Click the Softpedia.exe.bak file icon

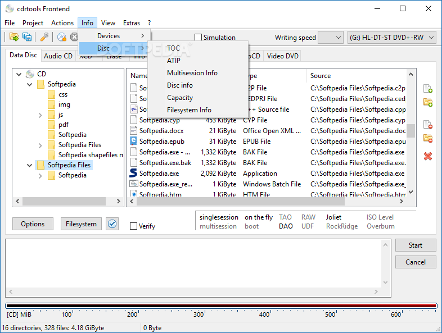134,162
